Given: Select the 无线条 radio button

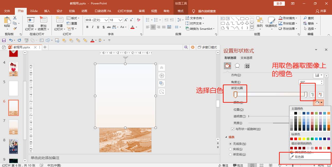Looking at the screenshot, I should 230,144.
